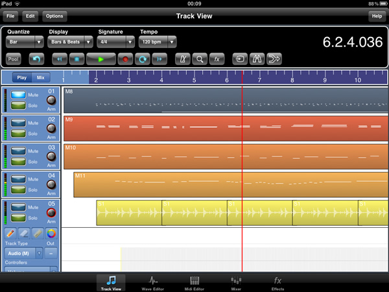Open the Signature 4/4 dropdown
Image resolution: width=389 pixels, height=292 pixels.
tap(116, 42)
